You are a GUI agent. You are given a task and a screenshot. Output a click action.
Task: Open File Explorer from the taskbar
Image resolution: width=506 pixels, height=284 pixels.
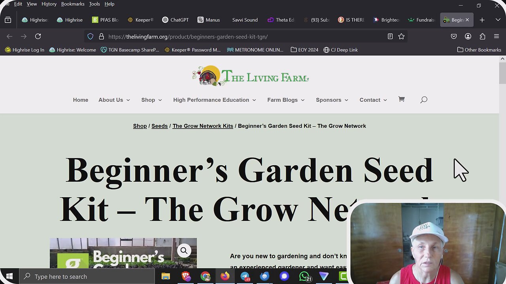(x=166, y=277)
